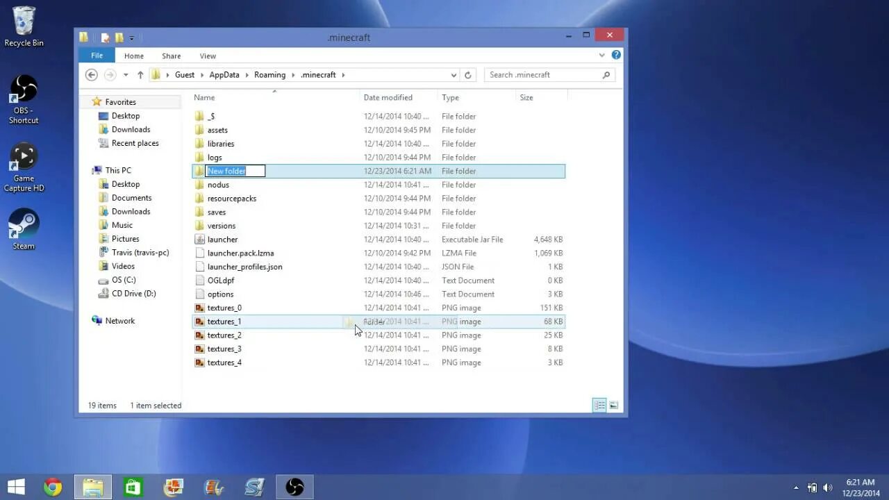Click the volume speaker tray icon
Viewport: 889px width, 500px height.
(x=827, y=487)
